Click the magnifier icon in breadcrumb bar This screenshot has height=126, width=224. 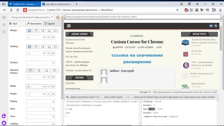[x=67, y=97]
